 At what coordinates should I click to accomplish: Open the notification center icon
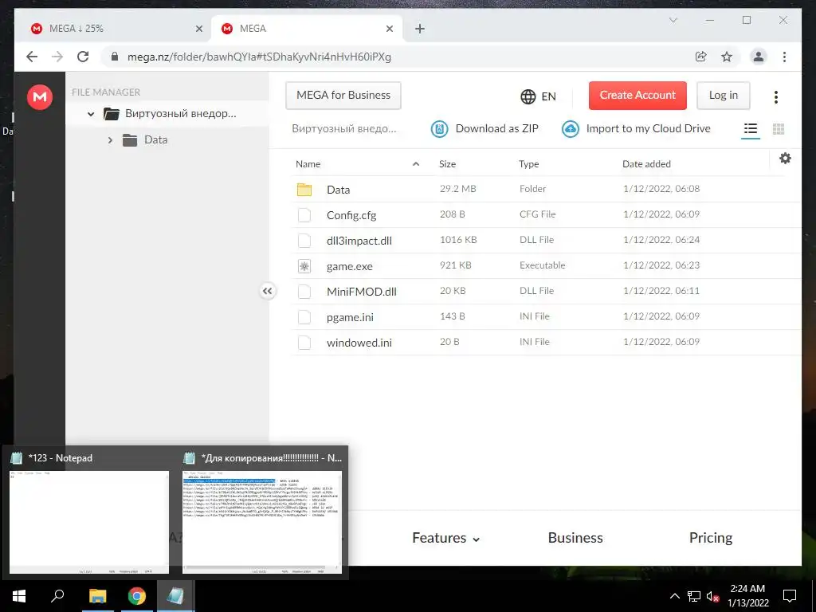point(790,596)
